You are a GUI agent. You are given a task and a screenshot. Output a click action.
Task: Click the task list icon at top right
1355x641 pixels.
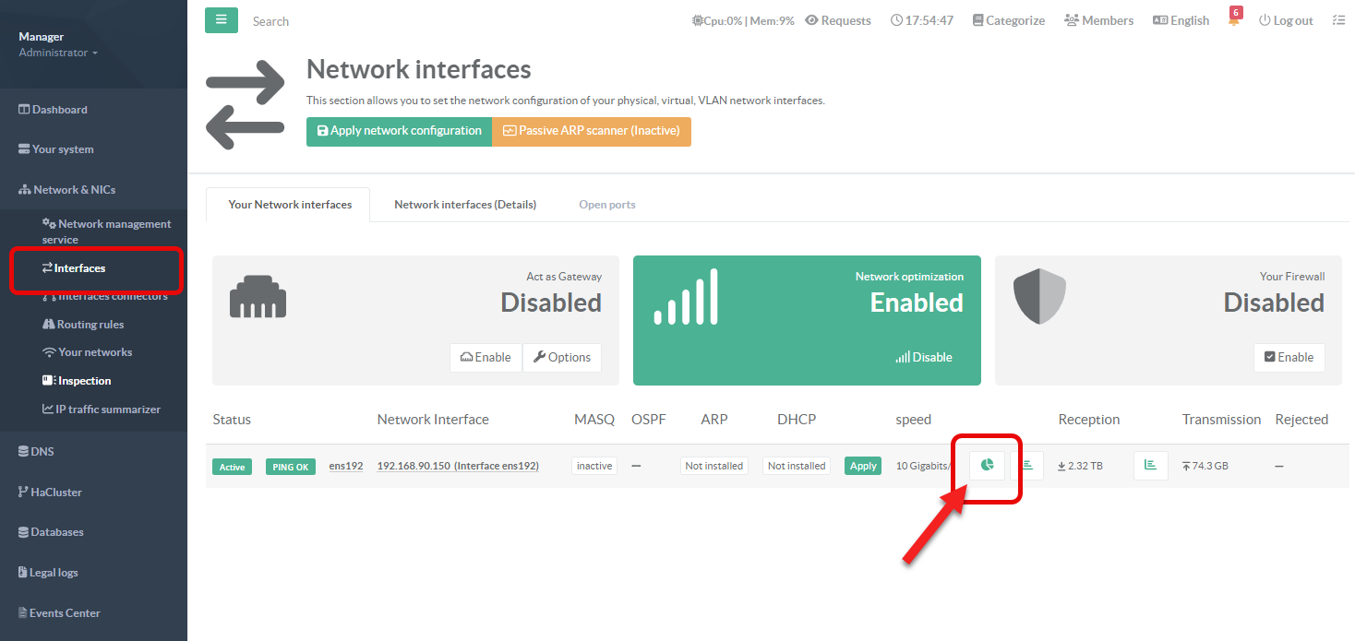click(x=1338, y=20)
